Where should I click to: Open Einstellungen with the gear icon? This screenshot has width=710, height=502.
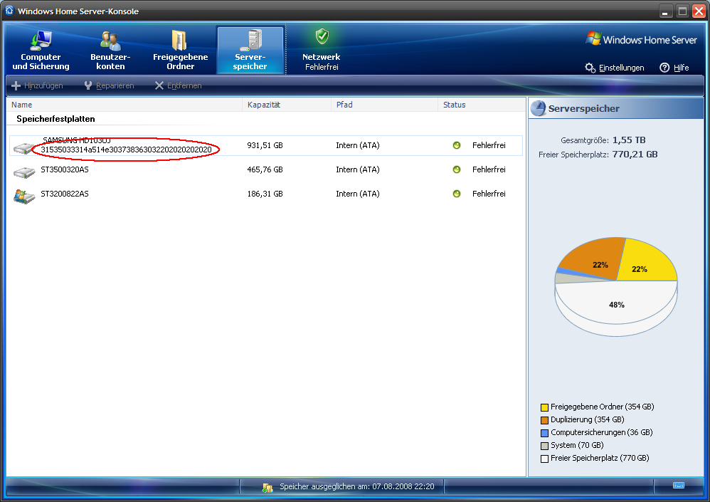pos(590,68)
